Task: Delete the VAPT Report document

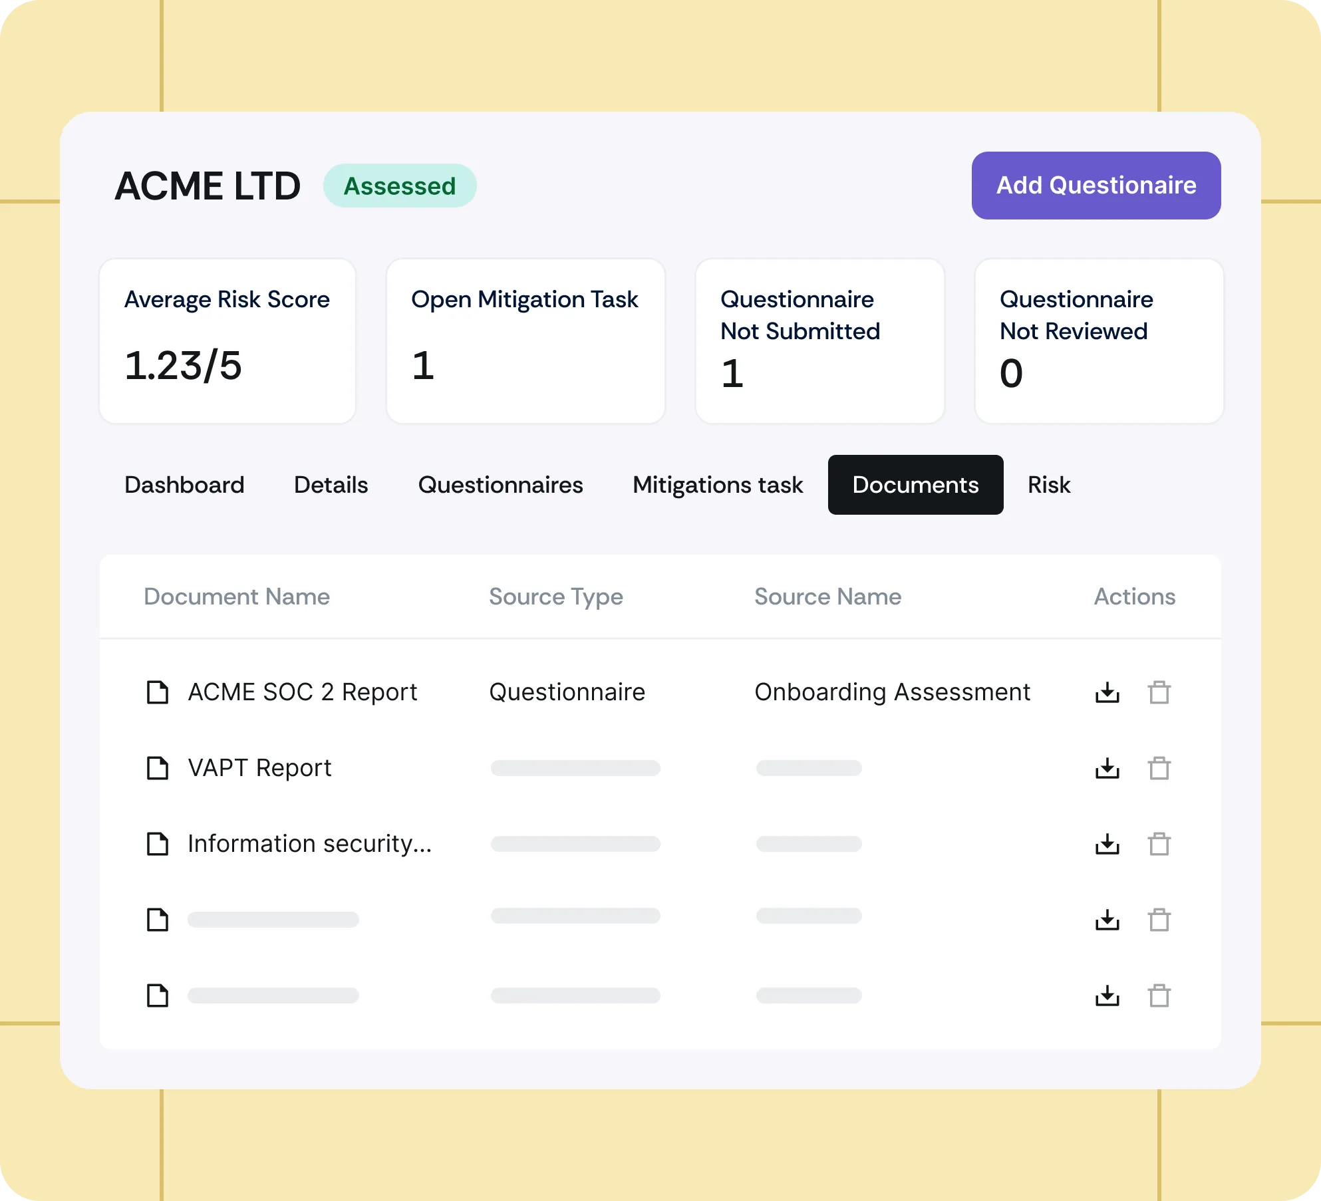Action: click(1159, 768)
